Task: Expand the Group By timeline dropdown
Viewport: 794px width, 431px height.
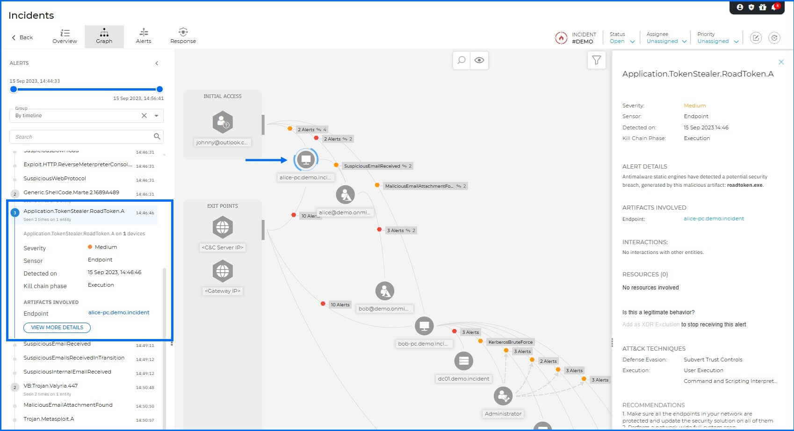Action: tap(156, 115)
